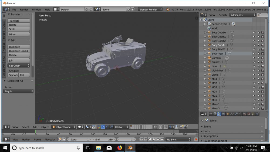This screenshot has width=270, height=152.
Task: Click frame 100 on the timeline ruler
Action: pos(93,134)
